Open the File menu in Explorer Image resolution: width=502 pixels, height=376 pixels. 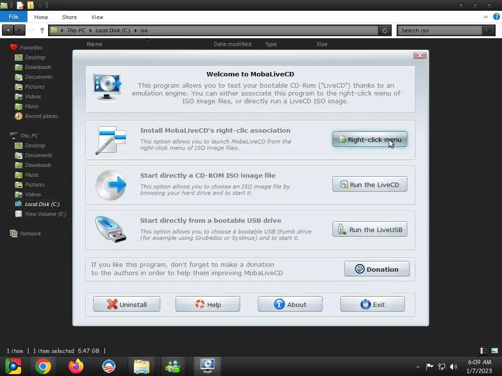tap(13, 17)
